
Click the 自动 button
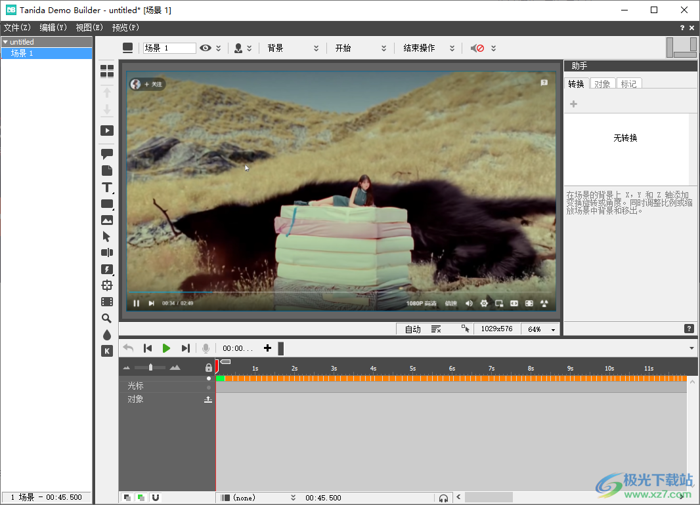point(412,329)
